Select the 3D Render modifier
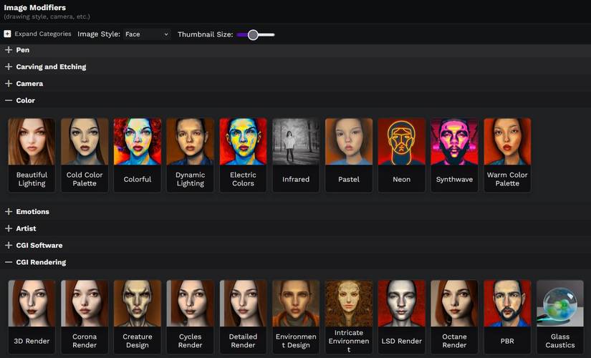 [x=32, y=316]
